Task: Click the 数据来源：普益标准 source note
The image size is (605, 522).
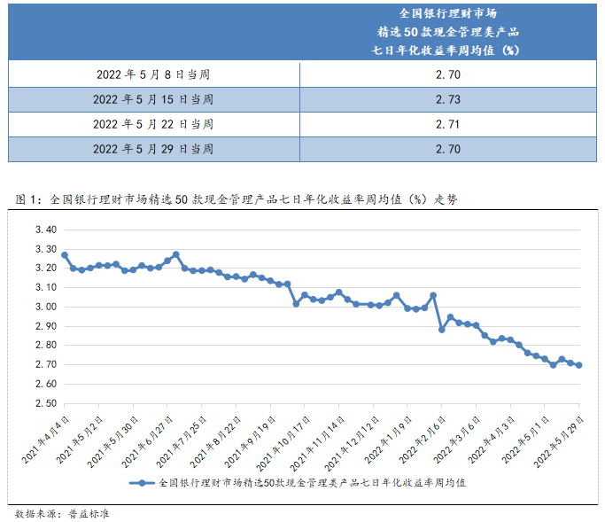Action: pyautogui.click(x=62, y=513)
